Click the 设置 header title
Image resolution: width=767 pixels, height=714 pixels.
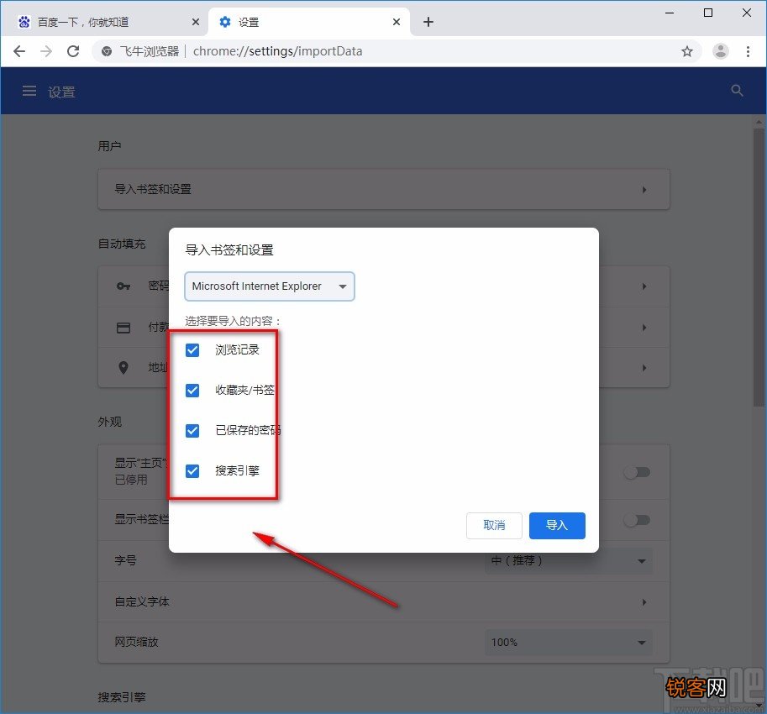tap(61, 92)
